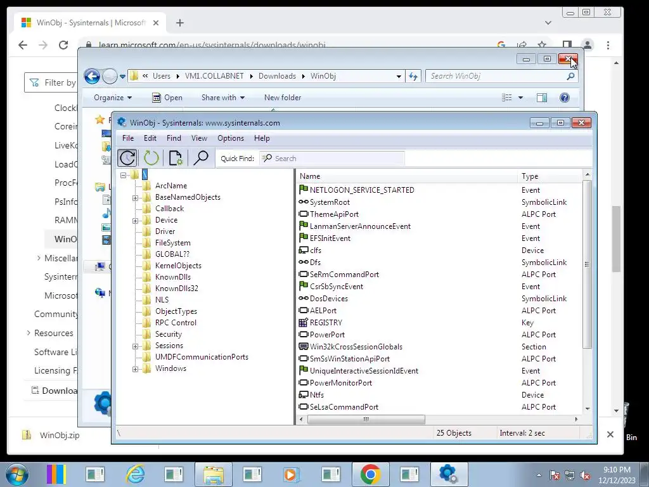The image size is (649, 487).
Task: Expand the Sessions tree node
Action: click(x=136, y=346)
